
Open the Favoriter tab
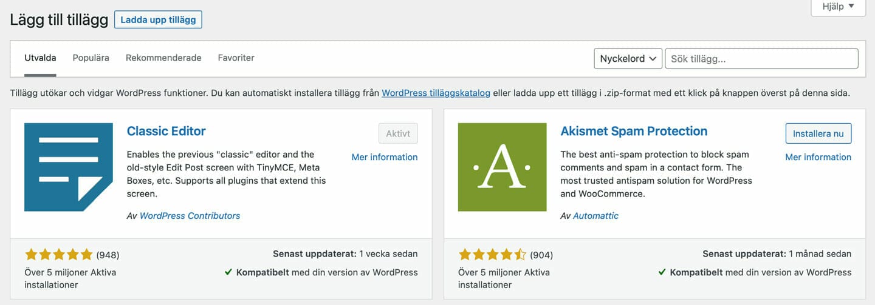[236, 58]
